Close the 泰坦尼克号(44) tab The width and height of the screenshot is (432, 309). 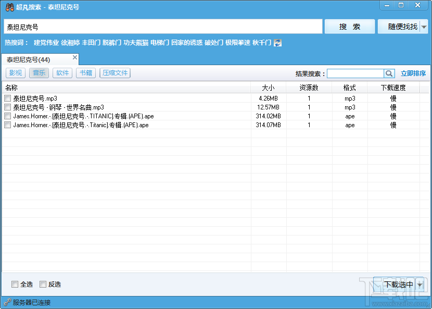click(74, 57)
